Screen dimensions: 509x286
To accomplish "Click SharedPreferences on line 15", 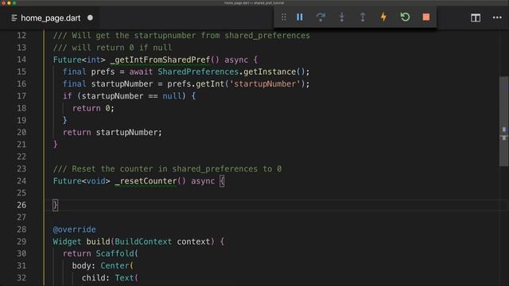I will (198, 71).
